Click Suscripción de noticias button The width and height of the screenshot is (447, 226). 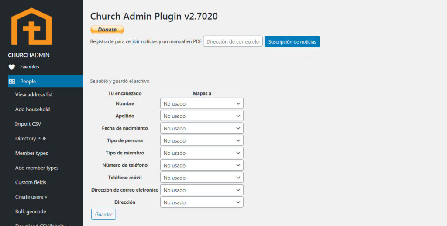pos(292,42)
